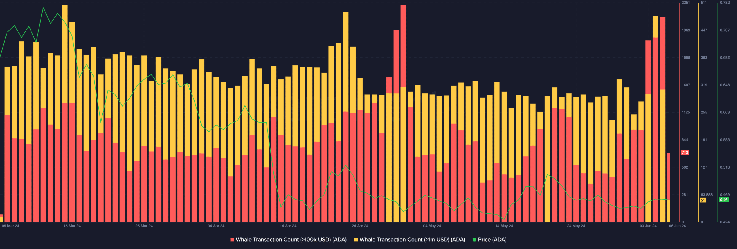Click the 191 yellow axis tick label

(x=704, y=140)
